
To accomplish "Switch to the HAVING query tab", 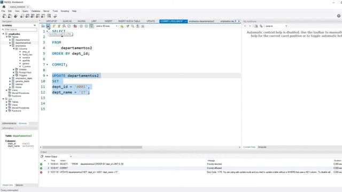I will pyautogui.click(x=81, y=21).
